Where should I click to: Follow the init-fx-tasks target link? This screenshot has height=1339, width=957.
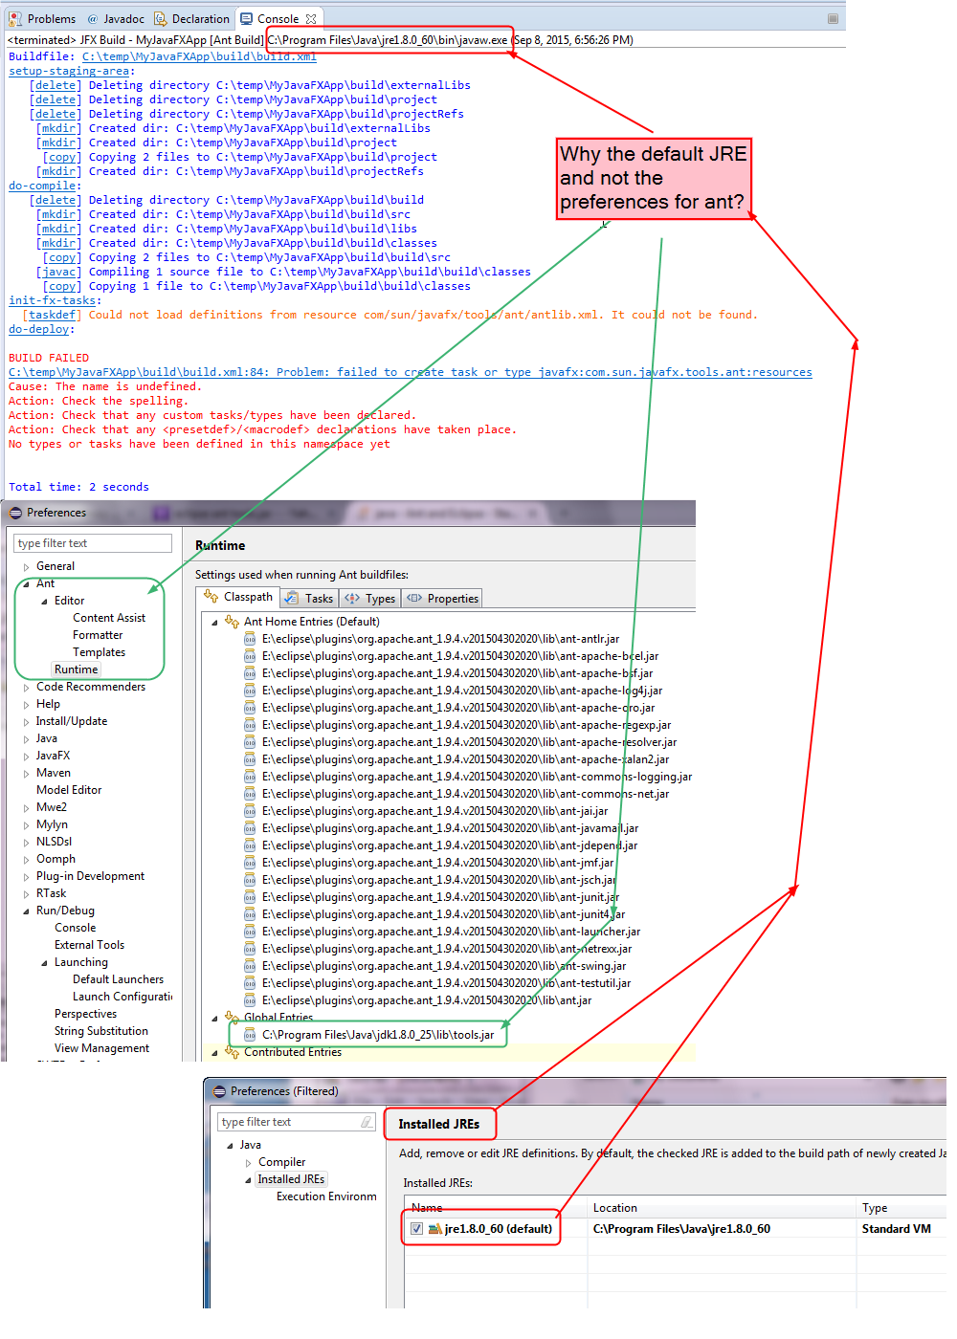point(52,300)
